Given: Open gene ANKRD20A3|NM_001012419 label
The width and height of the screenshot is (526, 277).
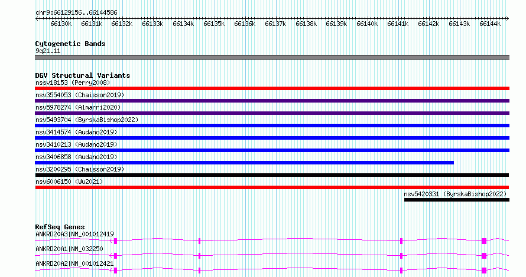Looking at the screenshot, I should (74, 234).
